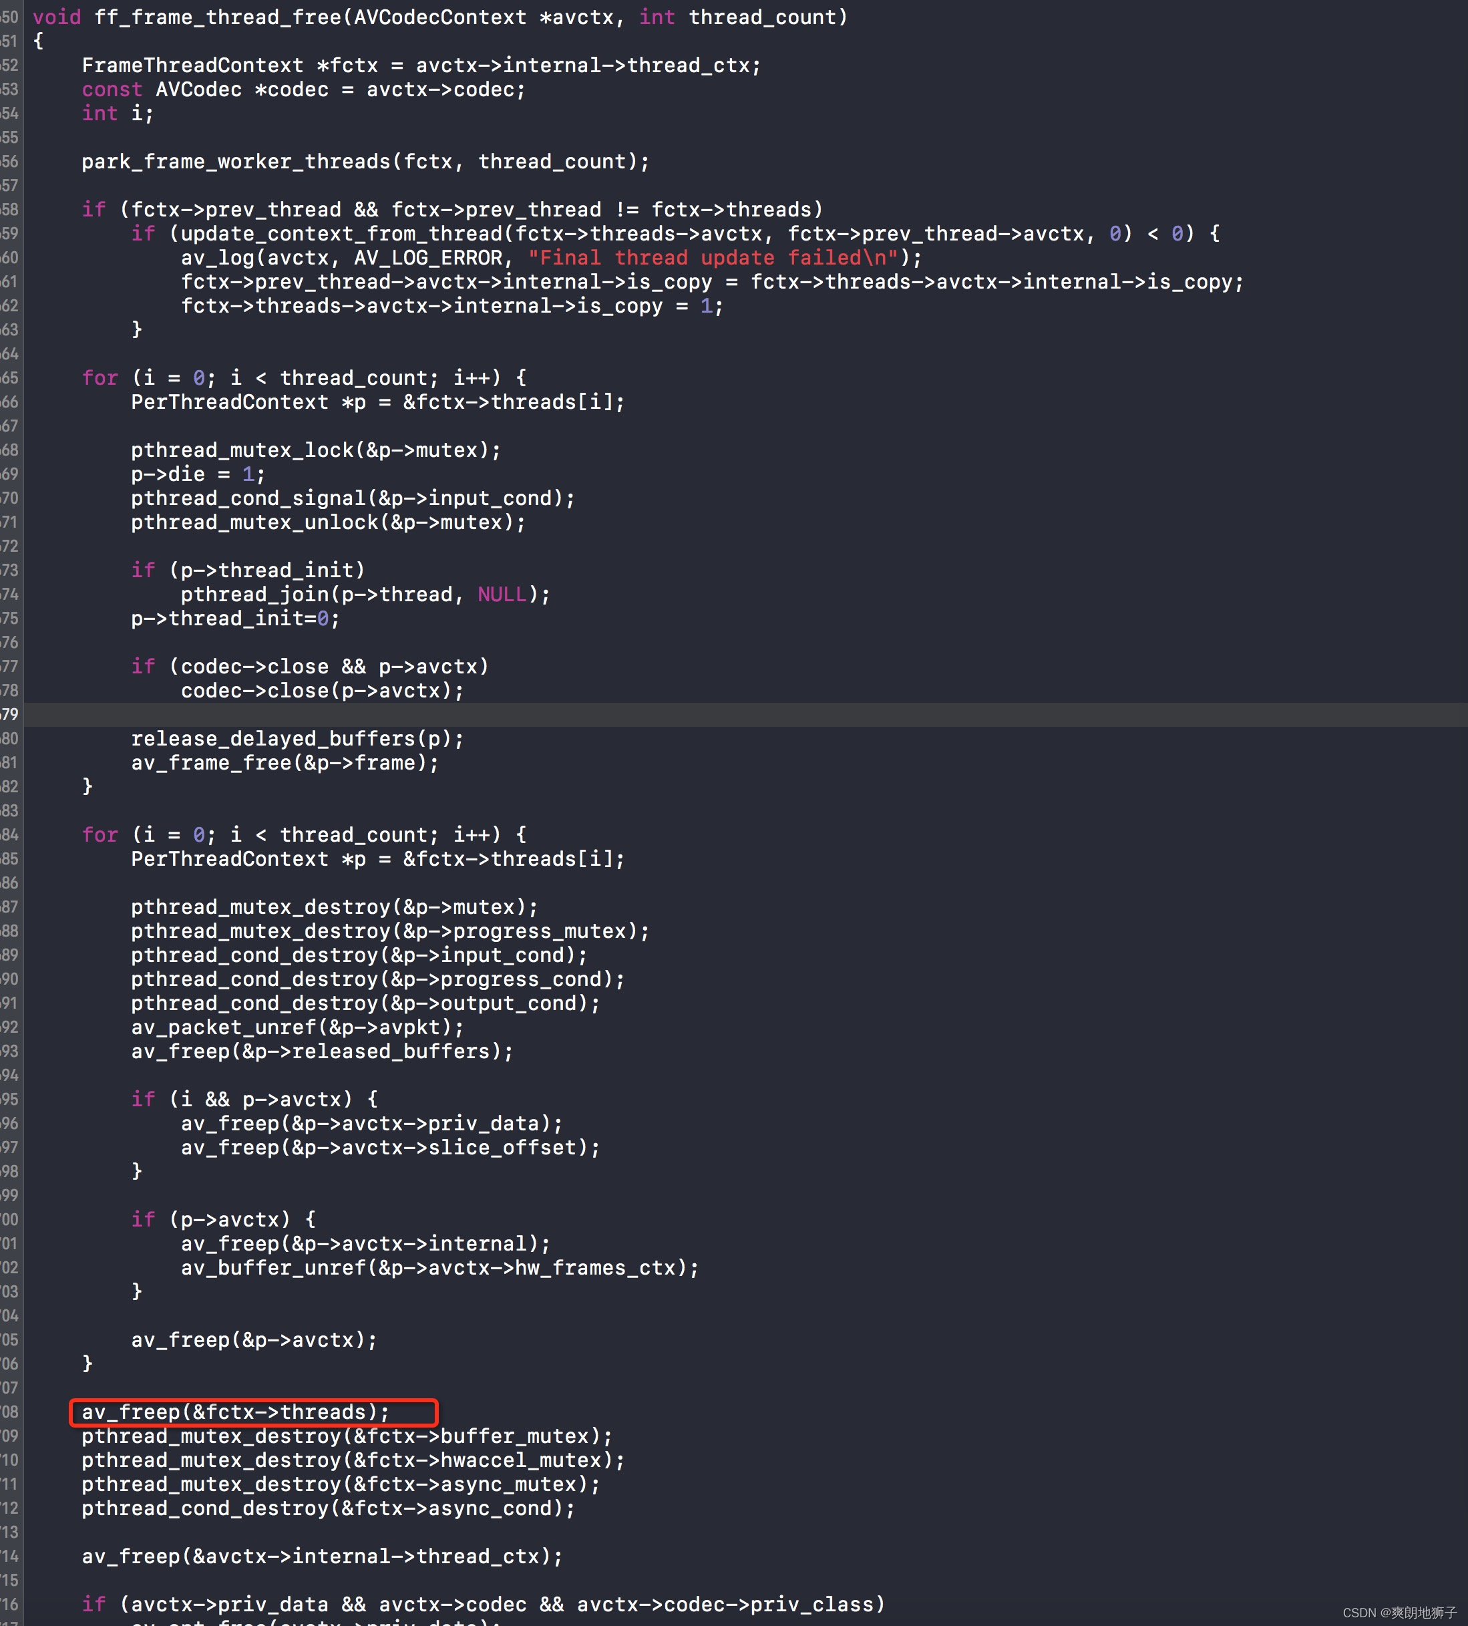The width and height of the screenshot is (1468, 1626).
Task: Click the pthread_cond_signal input_cond line
Action: point(353,498)
